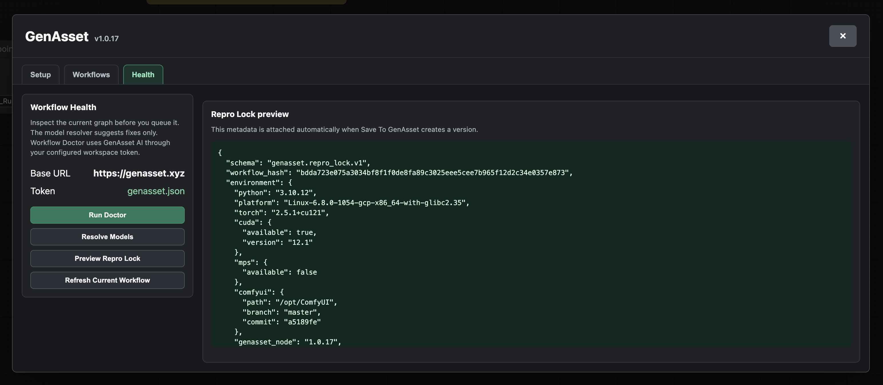The height and width of the screenshot is (385, 883).
Task: Click Refresh Current Workflow button
Action: coord(107,280)
